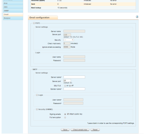145x134 pixels.
Task: Click the POP3 Password field
Action: click(x=74, y=60)
